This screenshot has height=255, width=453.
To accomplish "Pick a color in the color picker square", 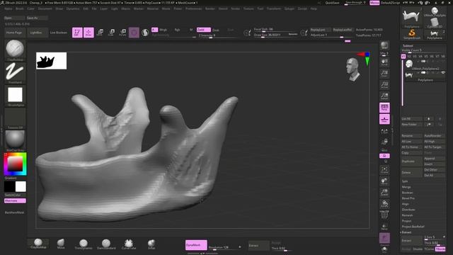I will click(15, 164).
